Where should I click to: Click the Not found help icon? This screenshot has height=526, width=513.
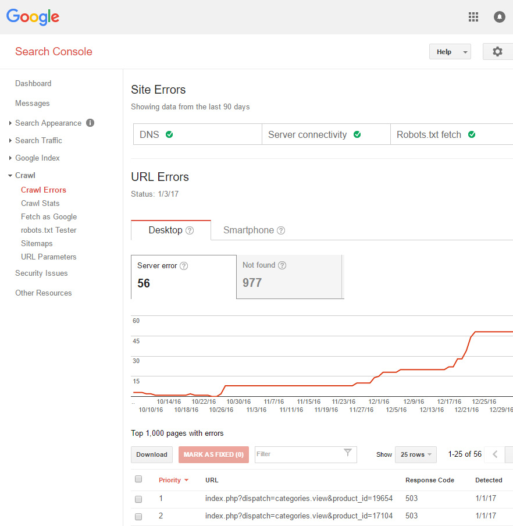coord(282,265)
